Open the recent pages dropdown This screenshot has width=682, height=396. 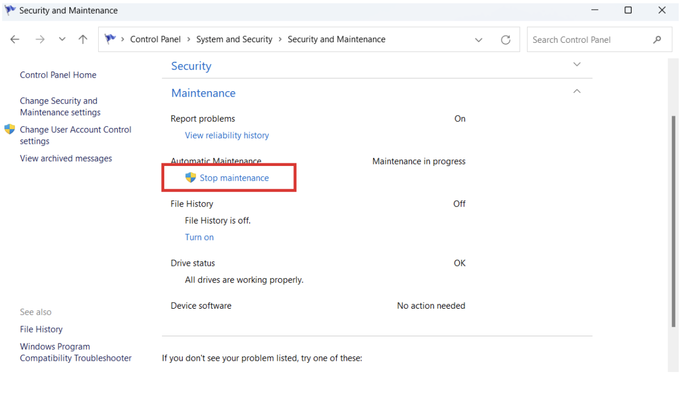[x=61, y=39]
